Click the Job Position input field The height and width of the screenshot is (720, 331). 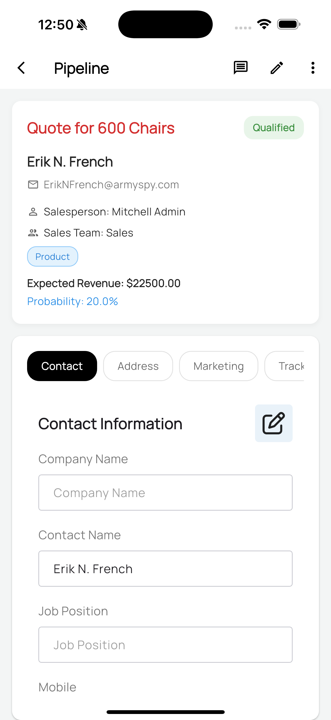point(165,645)
